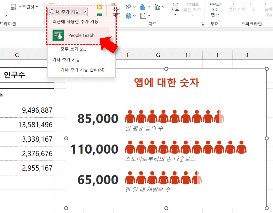This screenshot has width=273, height=213.
Task: Expand the chevron below the 스크린샷 button
Action: tap(6, 16)
